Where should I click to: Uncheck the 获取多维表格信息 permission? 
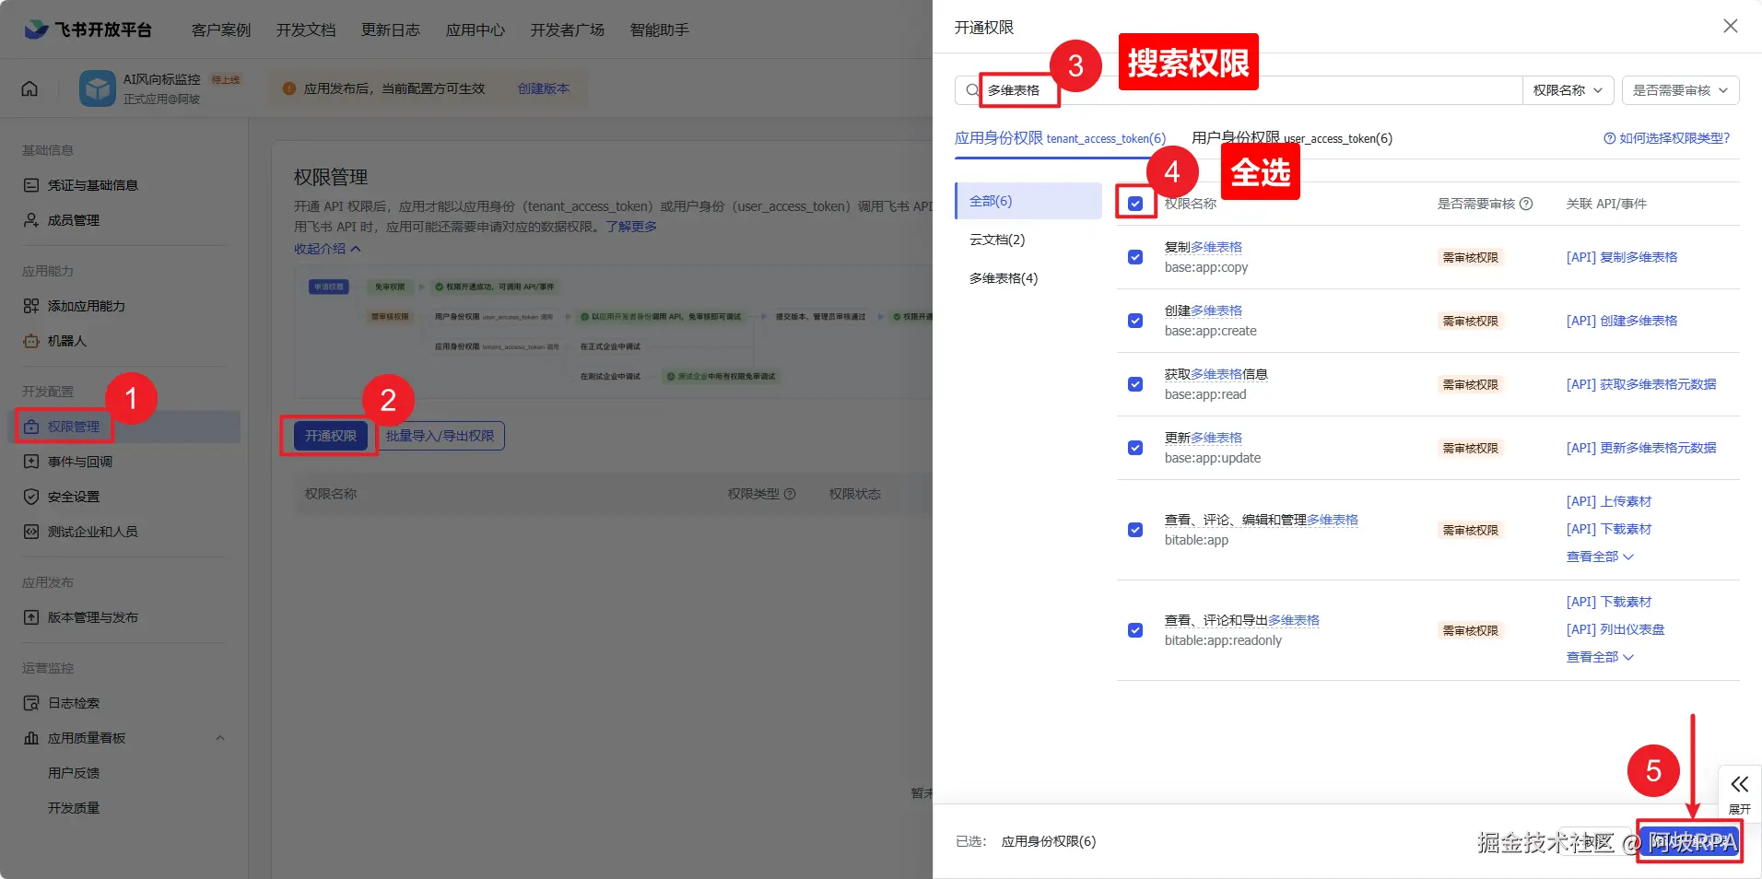tap(1135, 384)
